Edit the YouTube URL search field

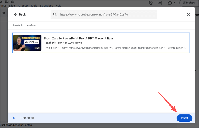click(104, 14)
